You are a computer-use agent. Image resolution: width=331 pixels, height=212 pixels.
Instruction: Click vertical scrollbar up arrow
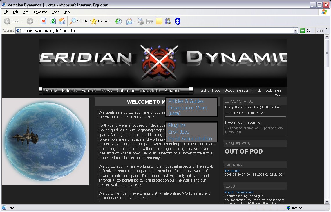pyautogui.click(x=327, y=37)
